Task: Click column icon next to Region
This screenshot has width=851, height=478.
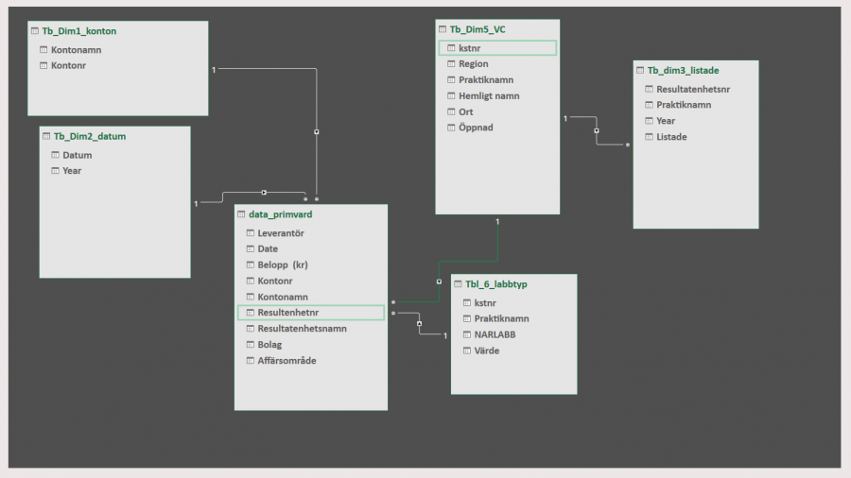Action: click(x=451, y=64)
